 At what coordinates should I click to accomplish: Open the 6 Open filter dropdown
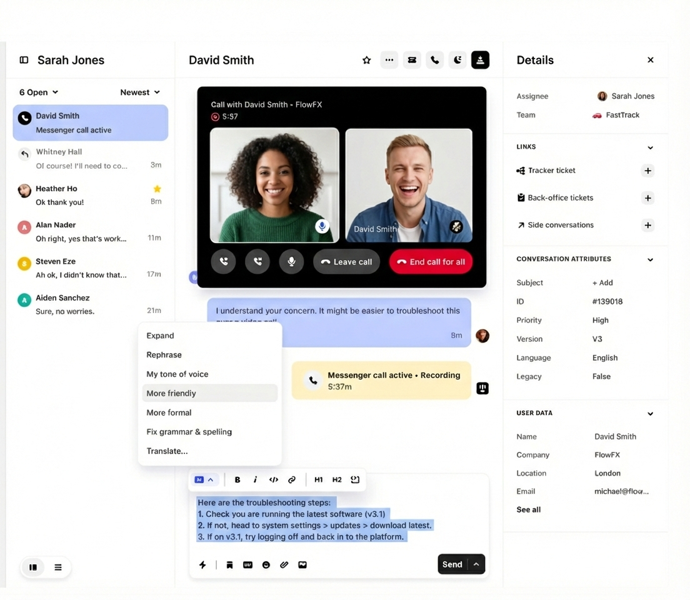pyautogui.click(x=39, y=92)
